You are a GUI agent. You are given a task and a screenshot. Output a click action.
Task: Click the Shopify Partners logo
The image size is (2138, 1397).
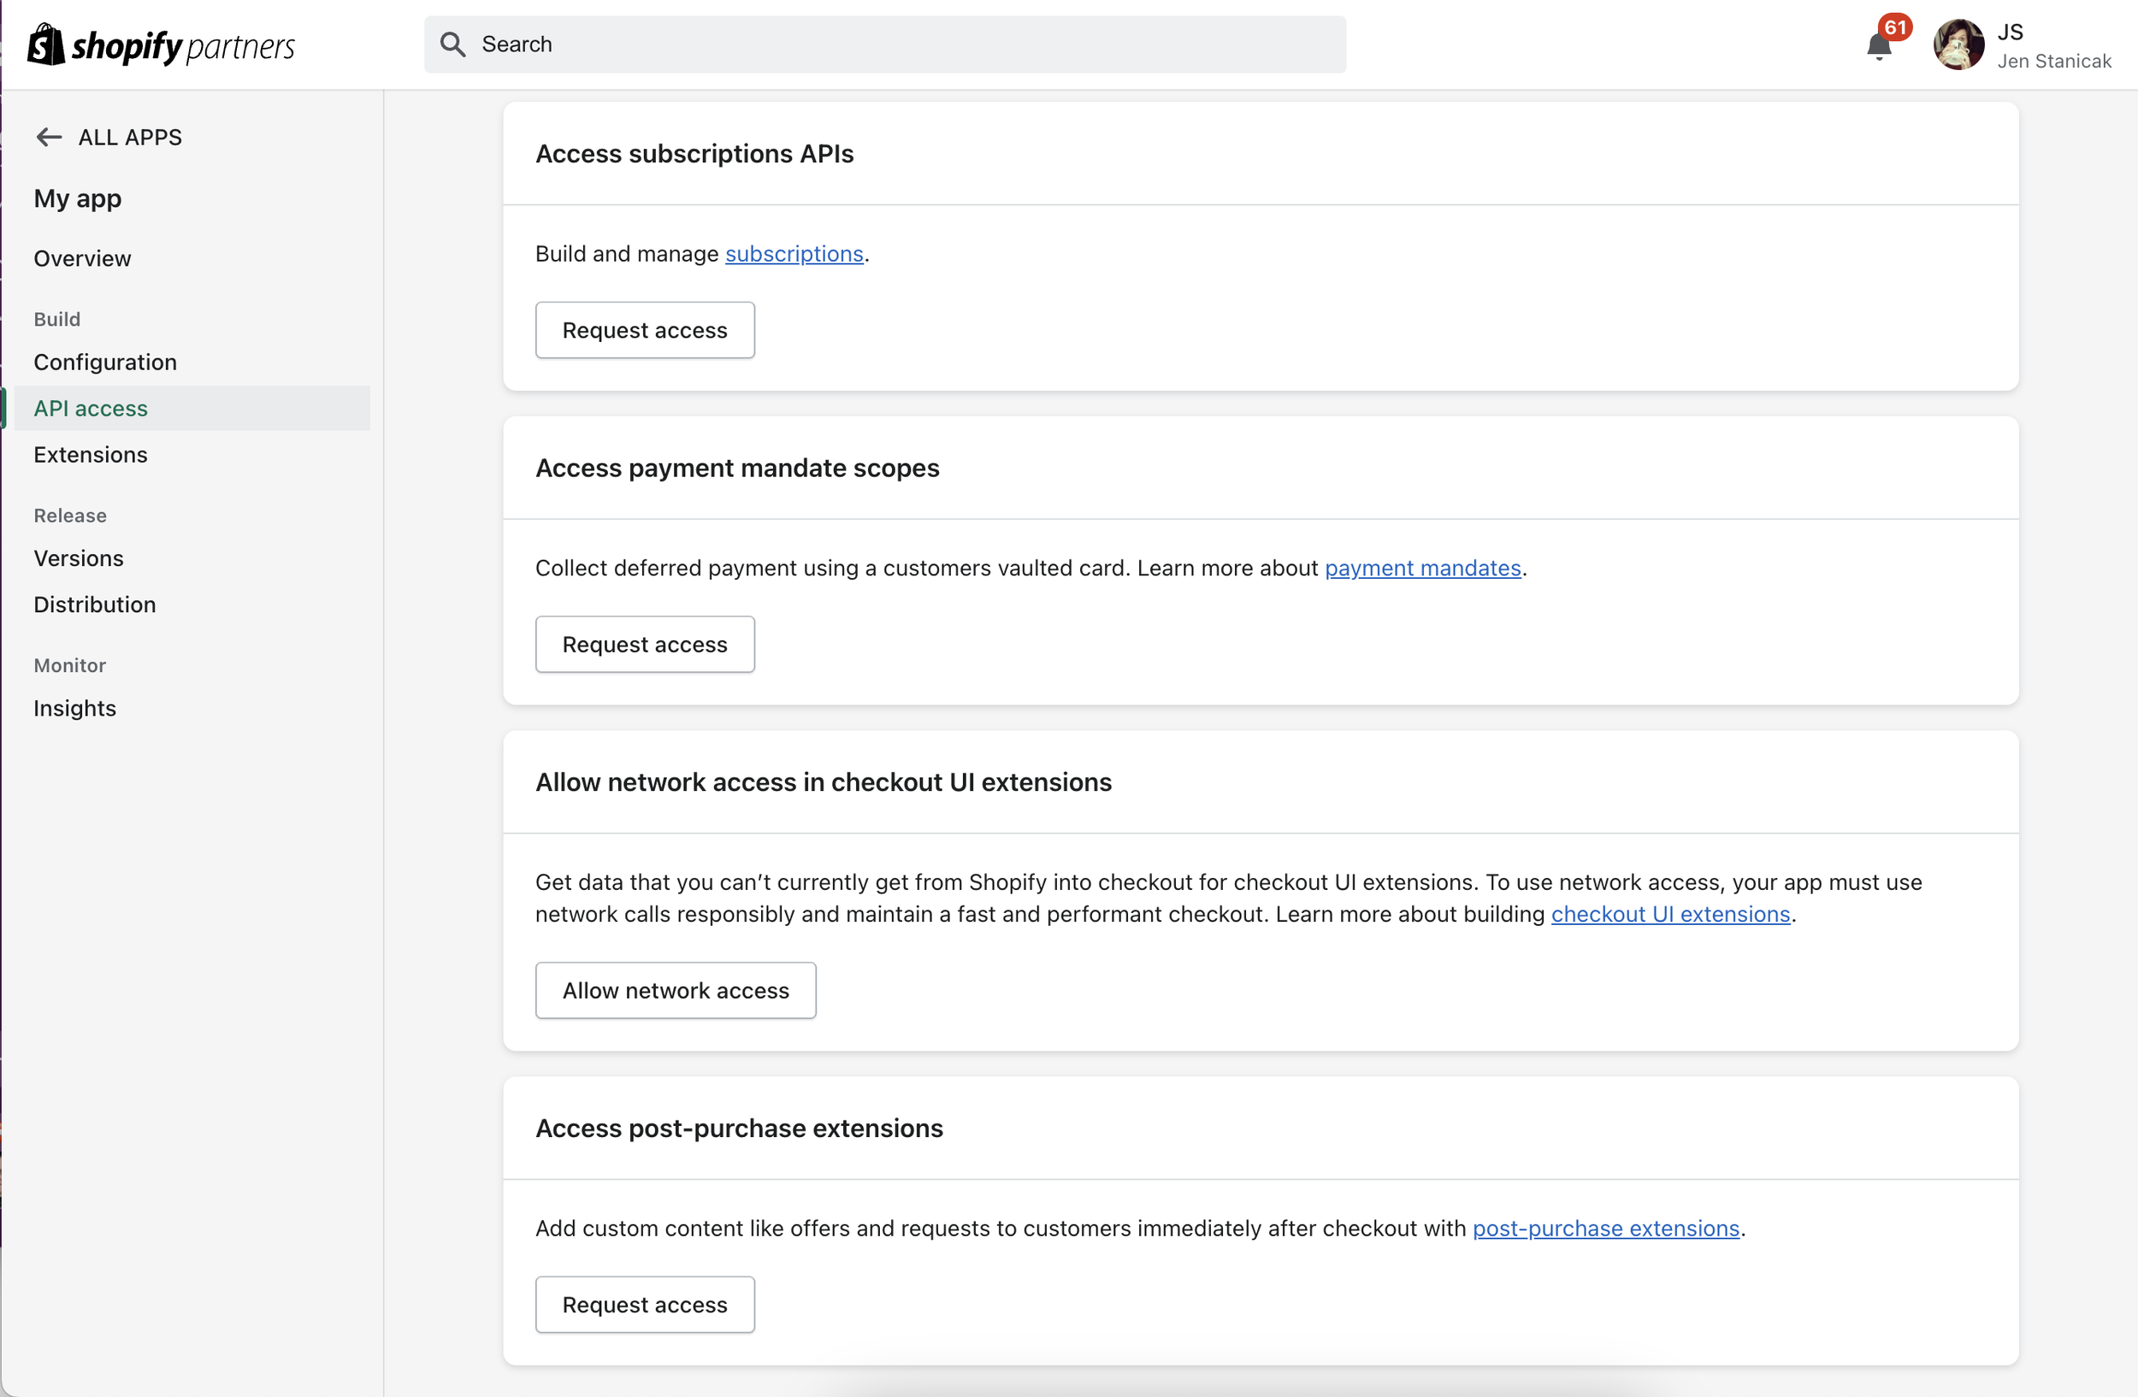pyautogui.click(x=162, y=45)
